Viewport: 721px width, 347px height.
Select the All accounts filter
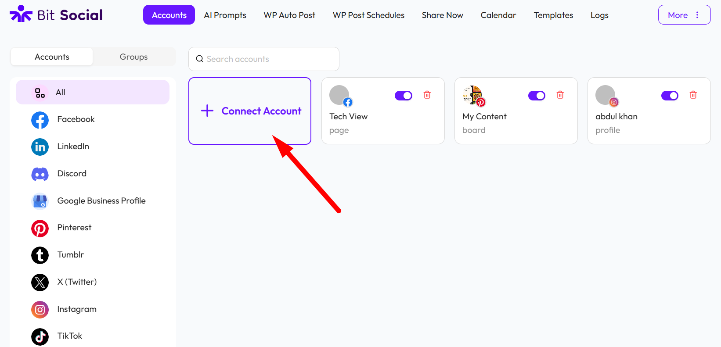click(61, 92)
